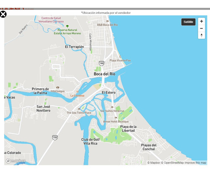The image size is (210, 173).
Task: Open the © OpenStreetMap attribution link
Action: pos(172,163)
